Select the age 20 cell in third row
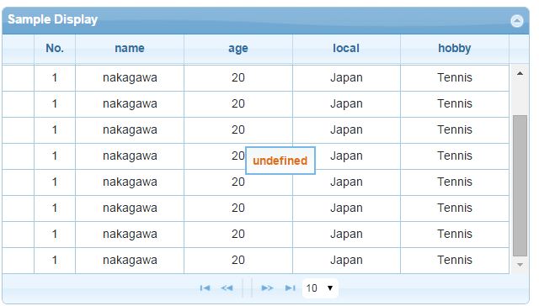Screen dimensions: 539x306 (238, 130)
